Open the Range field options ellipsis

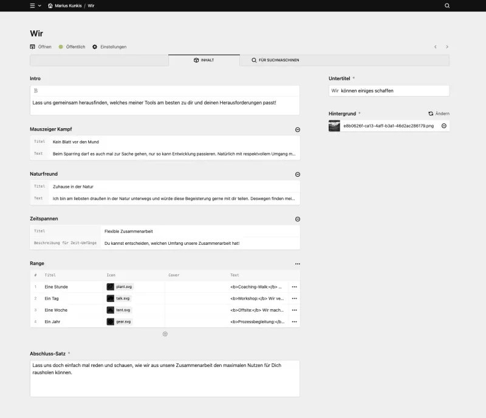point(297,263)
